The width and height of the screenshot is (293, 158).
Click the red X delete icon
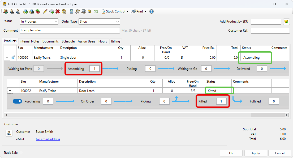pos(58,11)
